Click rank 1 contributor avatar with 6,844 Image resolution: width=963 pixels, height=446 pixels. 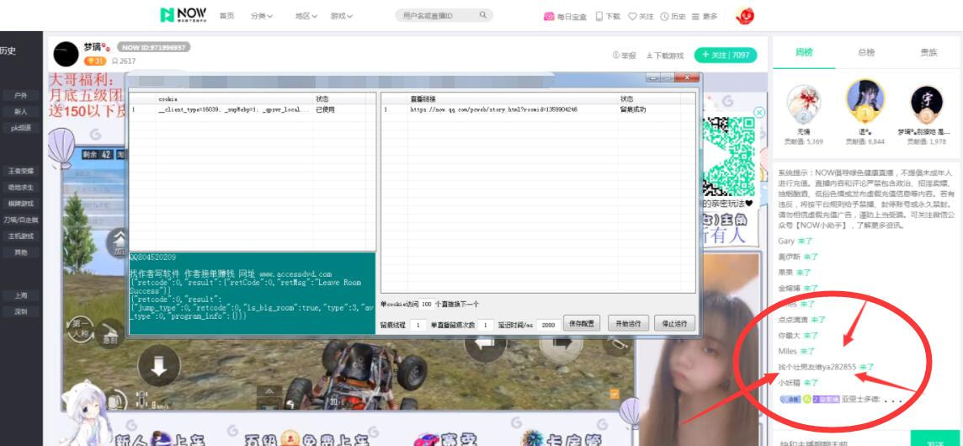coord(865,101)
